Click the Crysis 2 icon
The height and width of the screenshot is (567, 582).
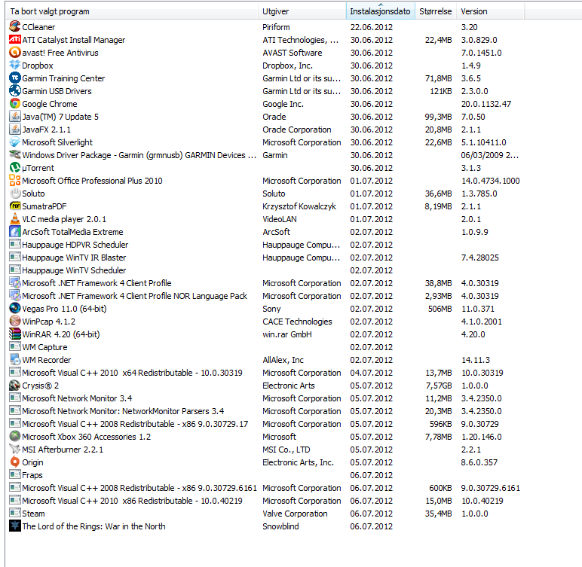(15, 385)
